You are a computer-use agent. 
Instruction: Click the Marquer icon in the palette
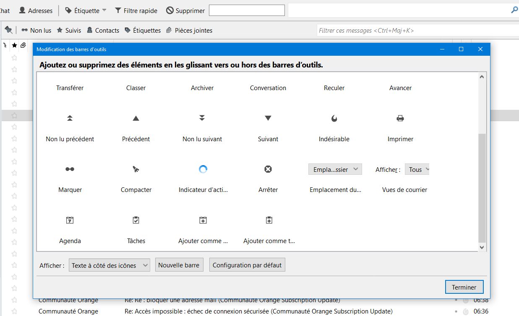click(70, 169)
